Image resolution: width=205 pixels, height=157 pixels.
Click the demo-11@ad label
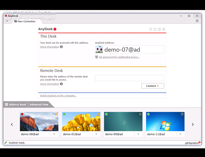(x=156, y=134)
